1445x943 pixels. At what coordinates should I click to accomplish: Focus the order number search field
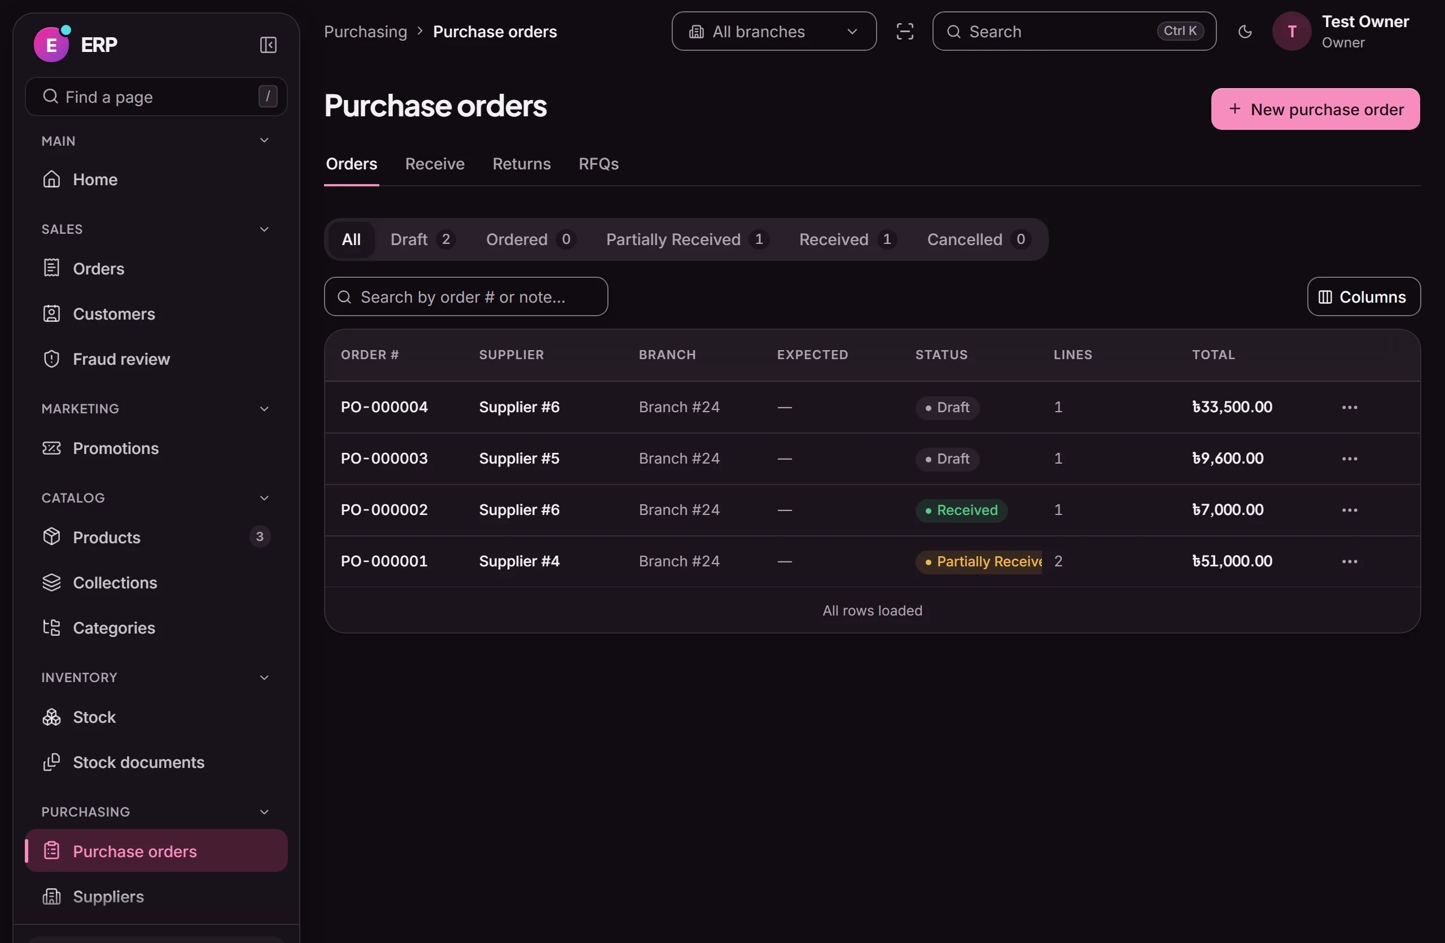[466, 297]
